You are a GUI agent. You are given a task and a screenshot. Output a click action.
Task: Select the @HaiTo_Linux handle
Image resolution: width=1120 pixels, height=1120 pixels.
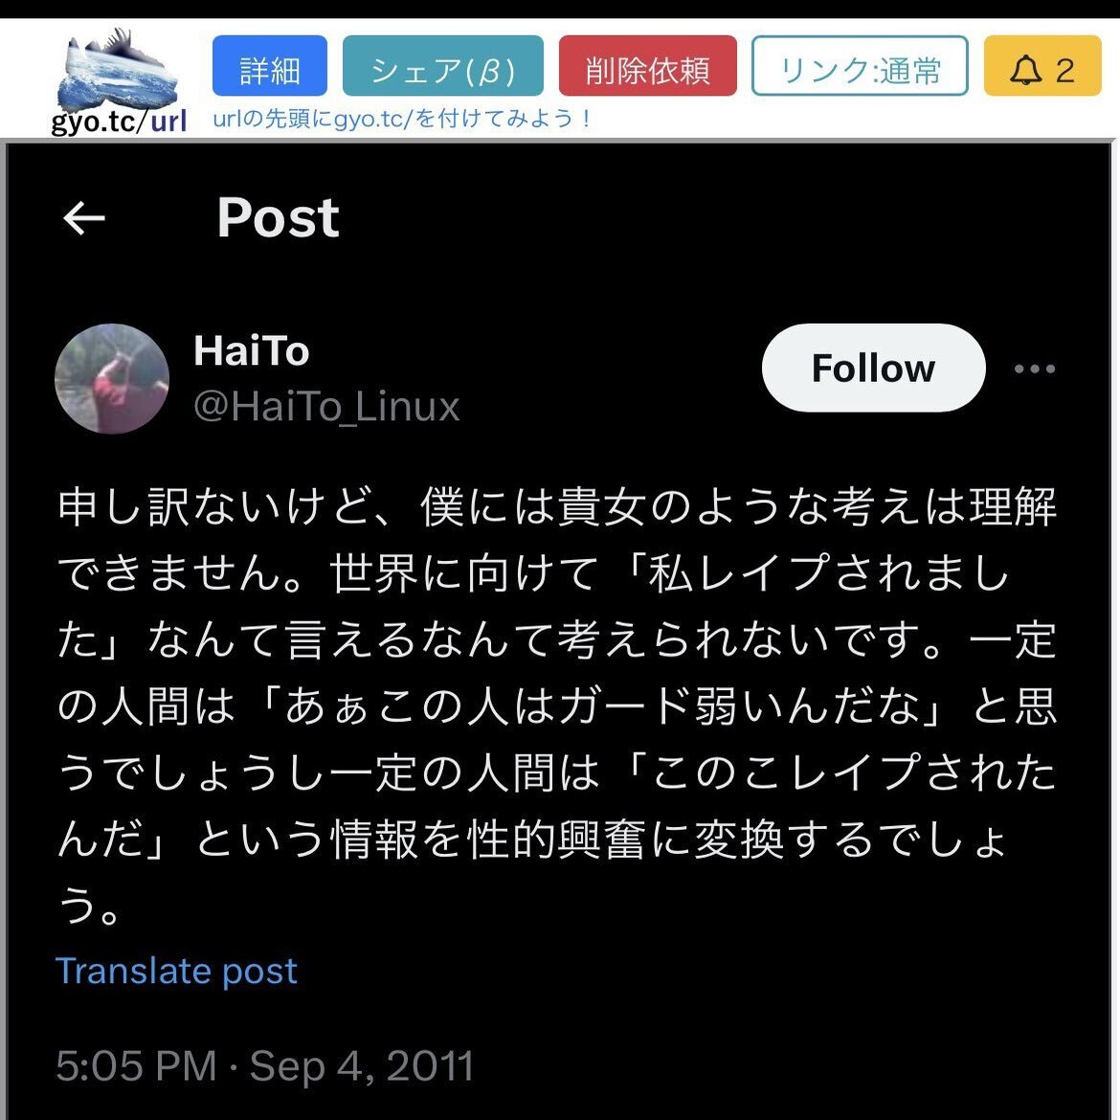(326, 407)
